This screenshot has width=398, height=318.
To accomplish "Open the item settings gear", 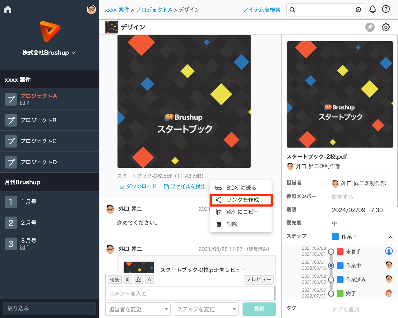I will coord(386,27).
